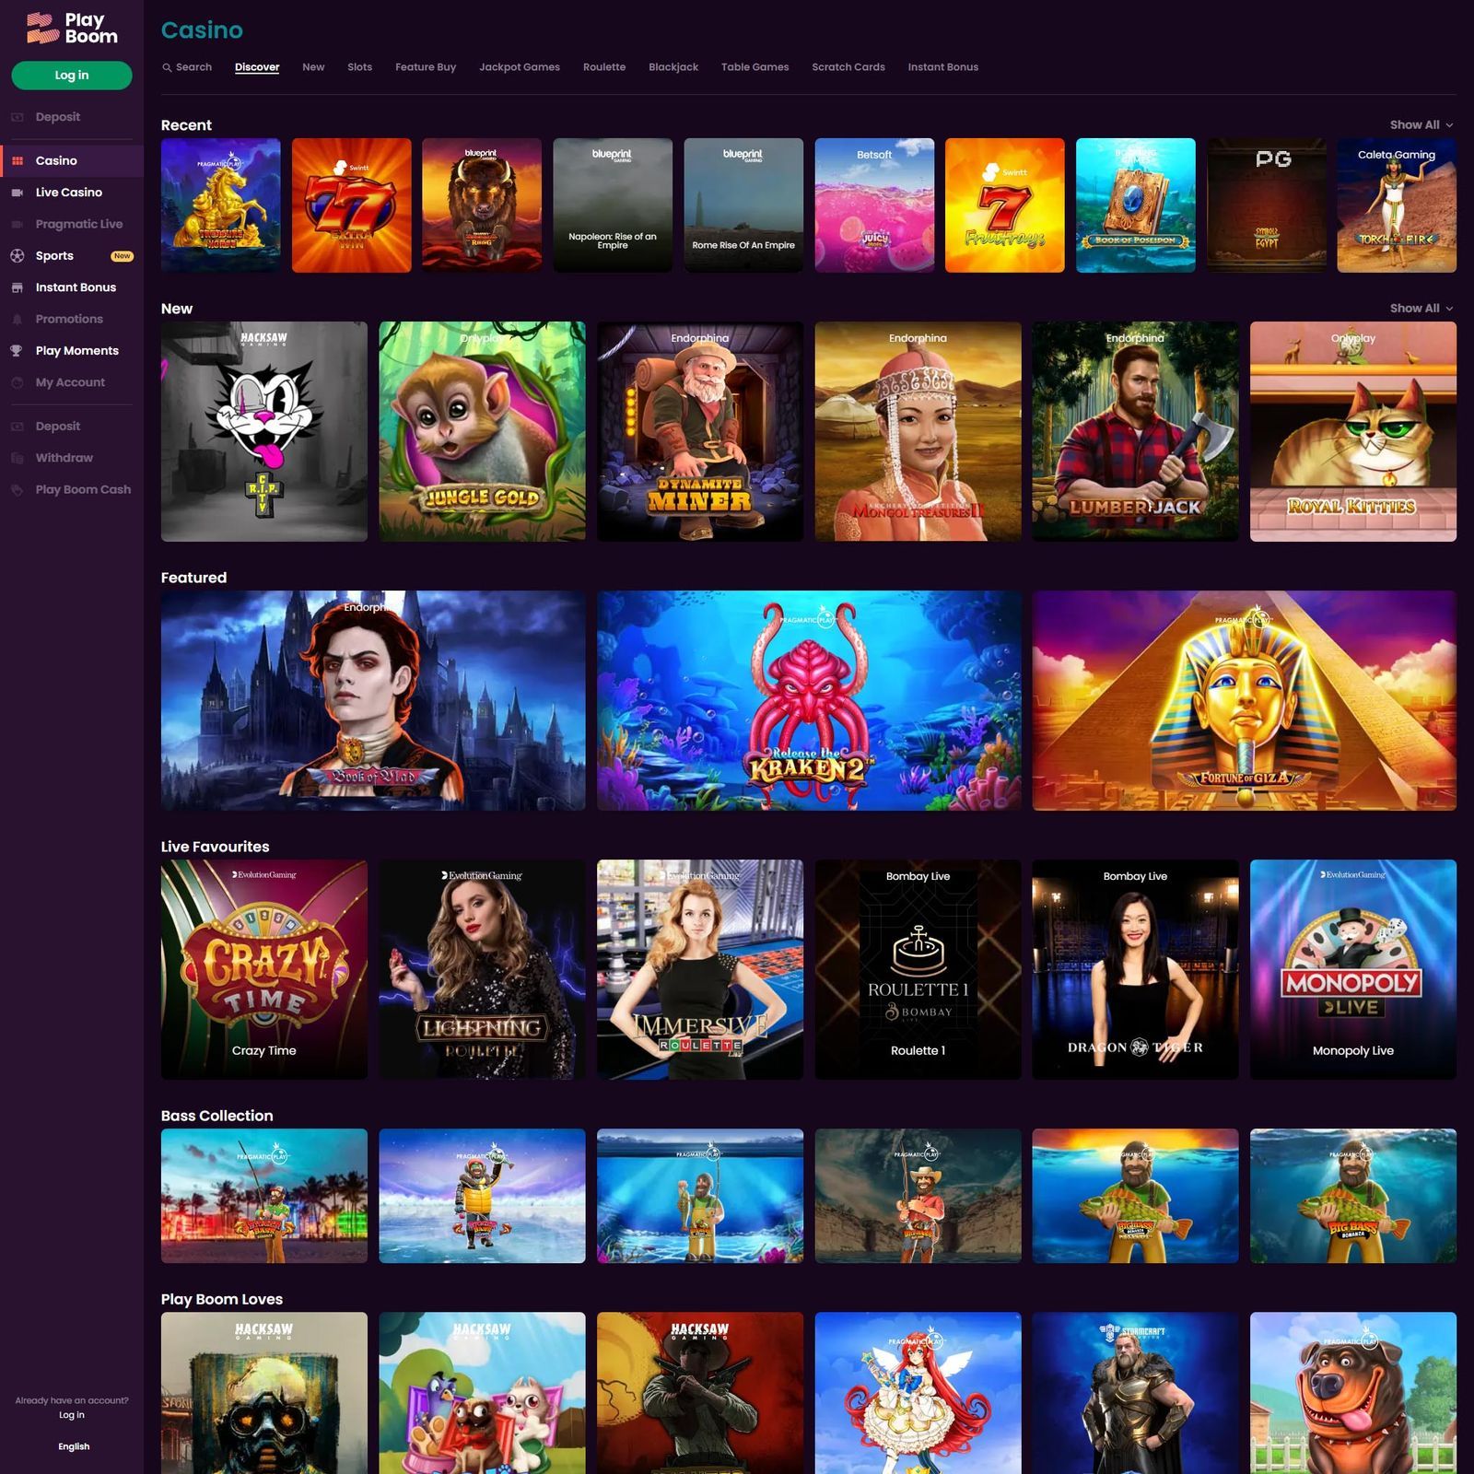The height and width of the screenshot is (1474, 1474).
Task: Open featured Release the Kraken 2 banner
Action: [x=809, y=701]
